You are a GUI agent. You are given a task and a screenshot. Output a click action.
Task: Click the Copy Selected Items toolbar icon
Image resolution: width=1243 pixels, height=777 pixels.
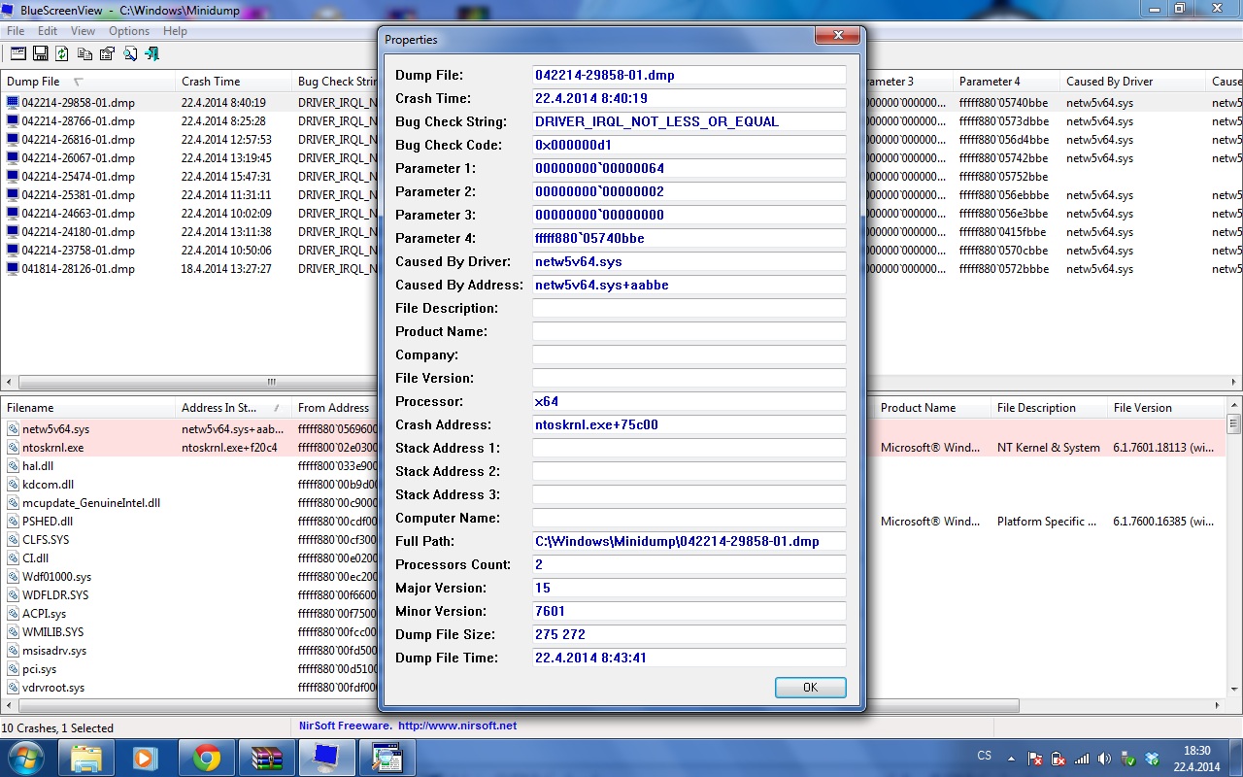point(85,53)
